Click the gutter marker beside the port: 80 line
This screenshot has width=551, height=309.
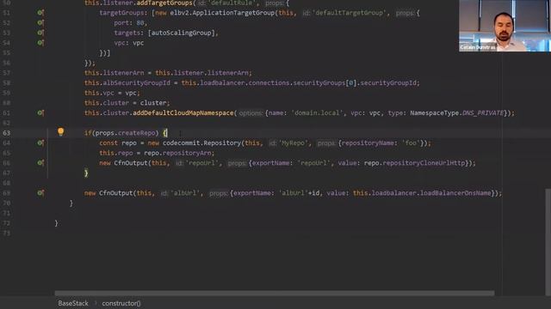click(40, 23)
